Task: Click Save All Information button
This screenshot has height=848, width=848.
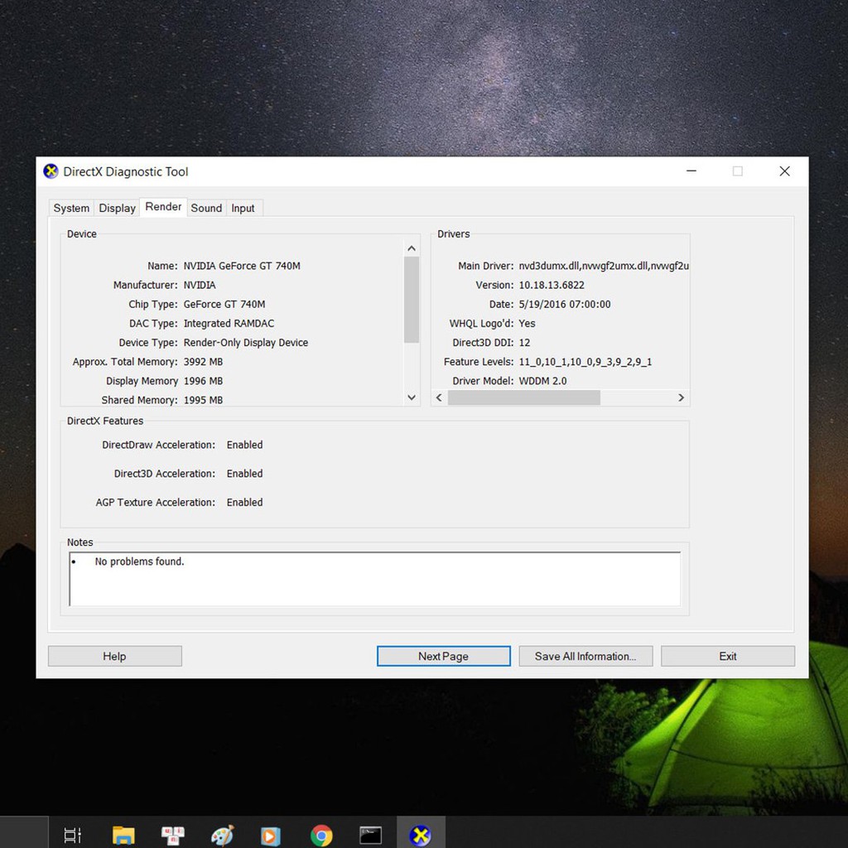Action: (x=585, y=656)
